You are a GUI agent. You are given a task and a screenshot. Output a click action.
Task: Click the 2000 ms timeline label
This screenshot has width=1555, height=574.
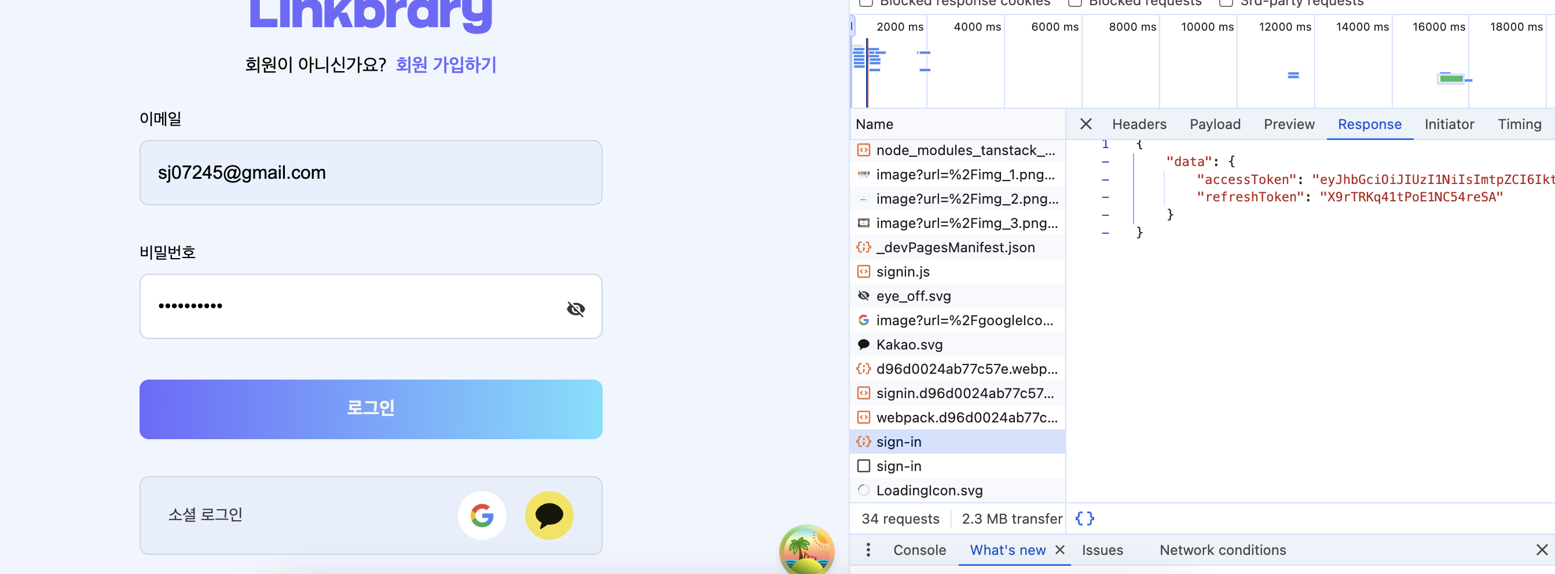(900, 27)
